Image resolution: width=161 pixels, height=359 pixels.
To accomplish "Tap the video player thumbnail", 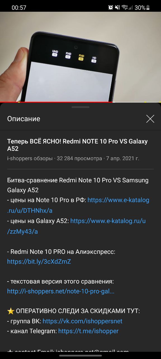I will coord(80,57).
